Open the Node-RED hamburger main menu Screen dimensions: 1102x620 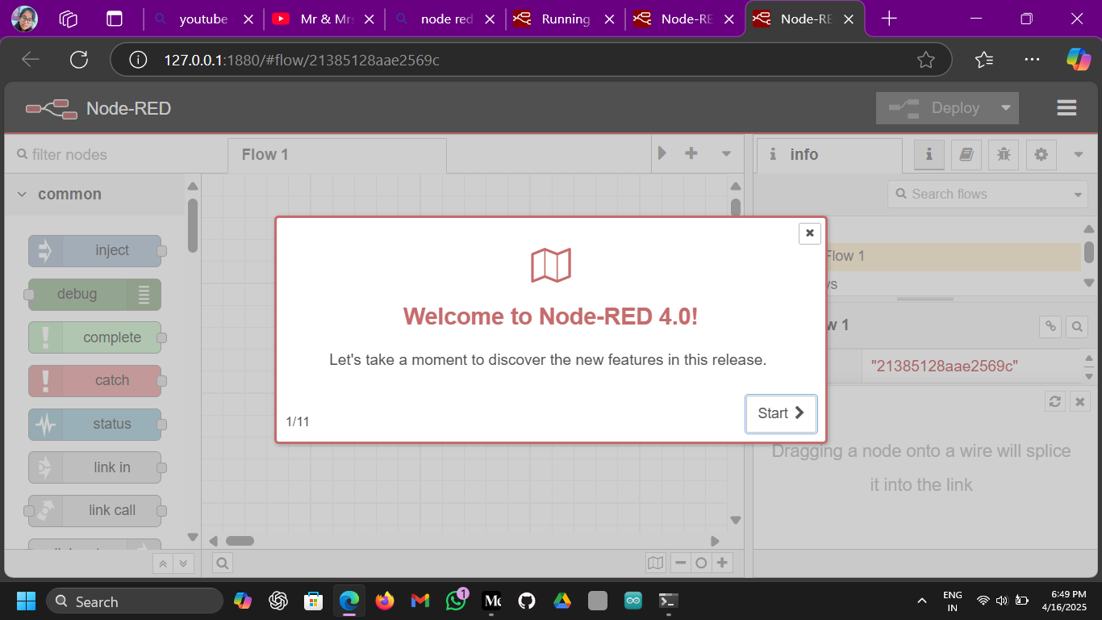[x=1067, y=108]
